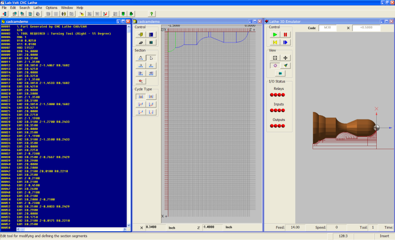Viewport: 395px width, 240px height.
Task: Click the X coordinate field 0.3400
Action: coord(156,227)
